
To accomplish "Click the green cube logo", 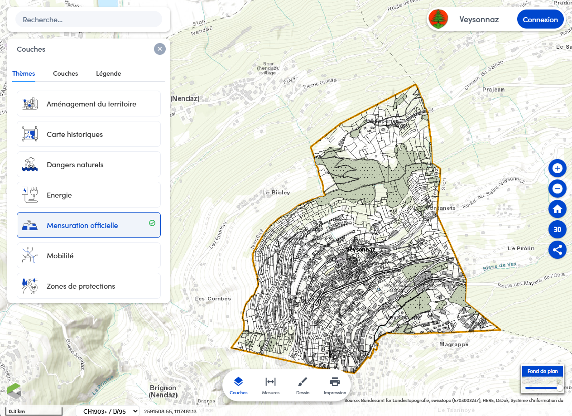I will (x=14, y=391).
